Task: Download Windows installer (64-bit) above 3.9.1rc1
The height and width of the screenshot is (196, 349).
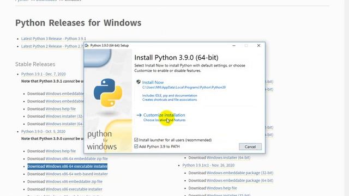Action: (228, 157)
